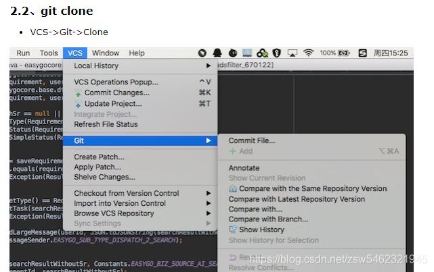Click the Show History clock icon
434x272 pixels.
pos(234,229)
